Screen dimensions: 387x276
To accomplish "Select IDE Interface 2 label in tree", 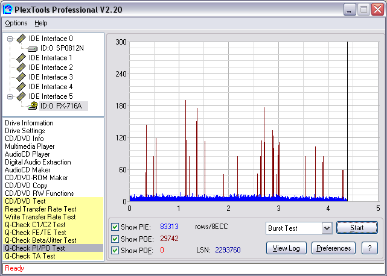I will tap(51, 67).
